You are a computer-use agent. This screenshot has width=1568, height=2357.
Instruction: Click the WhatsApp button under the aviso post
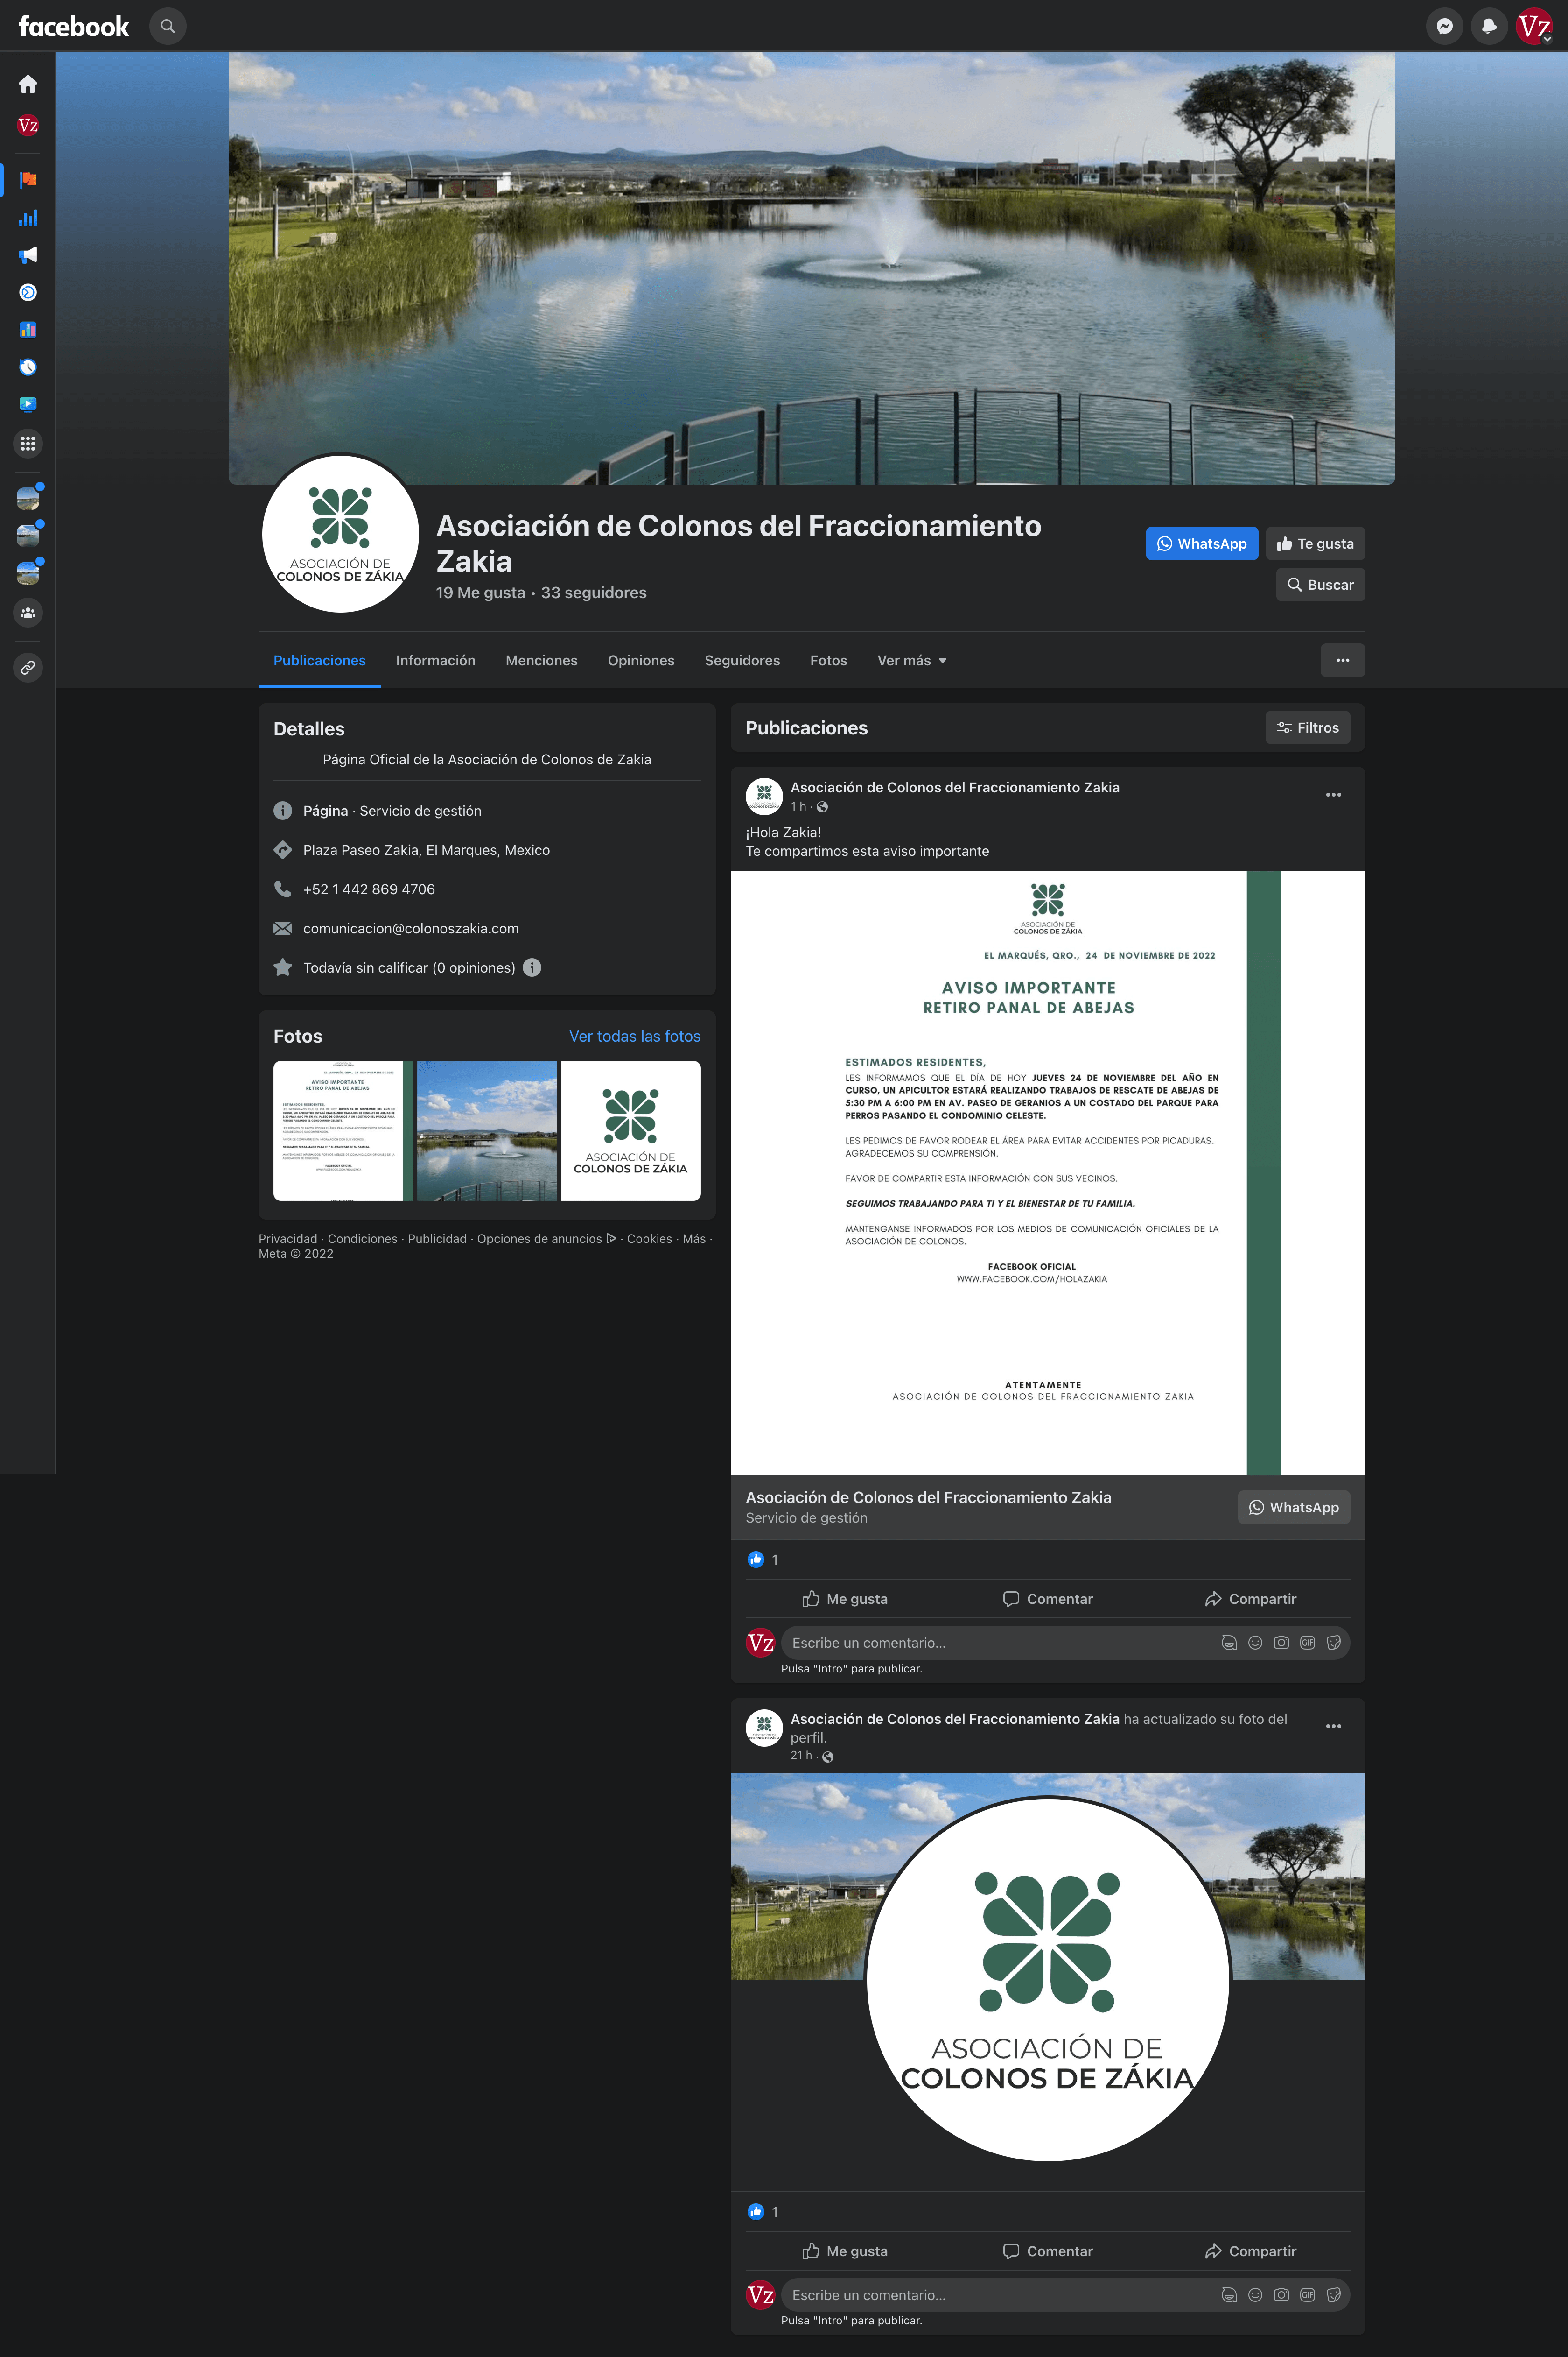coord(1293,1508)
